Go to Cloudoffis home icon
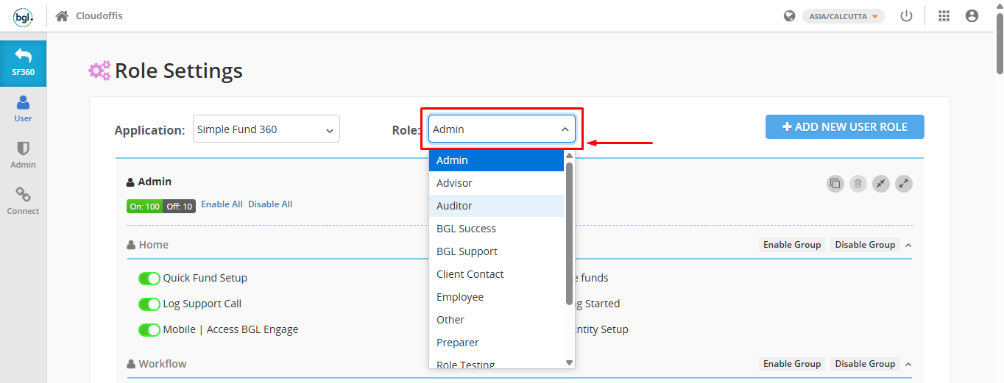Image resolution: width=1004 pixels, height=383 pixels. tap(62, 16)
